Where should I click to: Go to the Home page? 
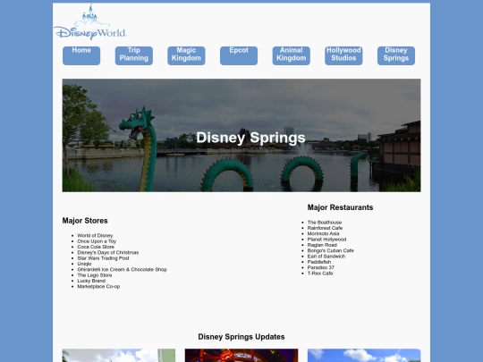[x=81, y=55]
